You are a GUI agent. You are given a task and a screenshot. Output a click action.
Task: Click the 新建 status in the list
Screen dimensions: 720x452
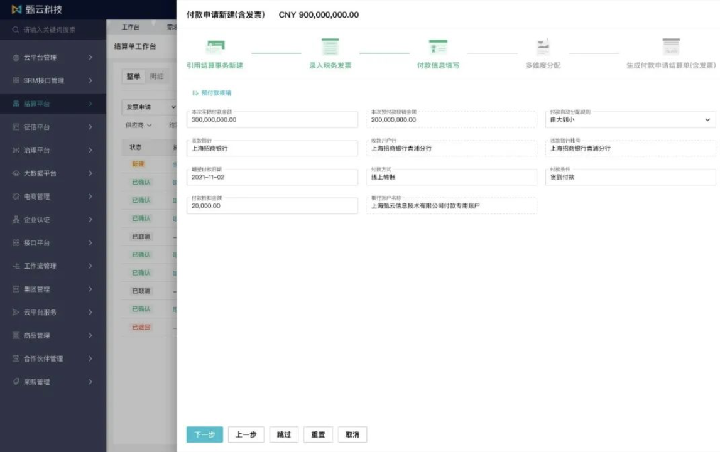coord(138,164)
